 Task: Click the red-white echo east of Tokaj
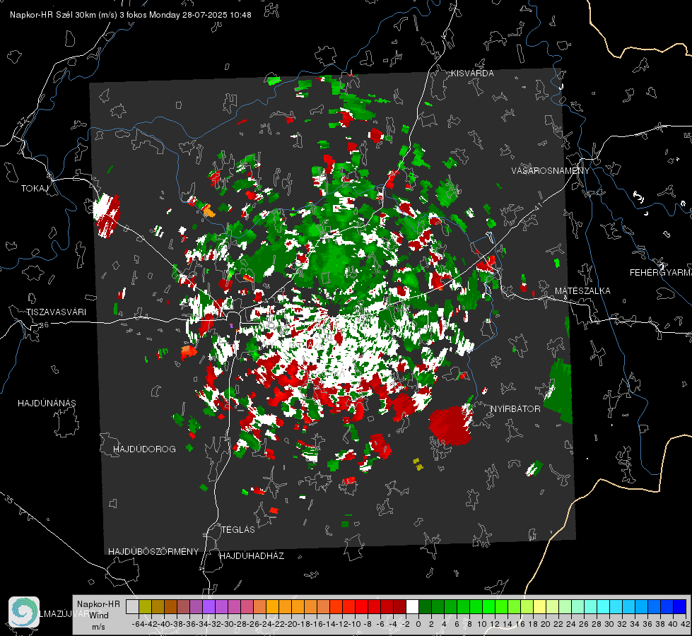[x=107, y=216]
